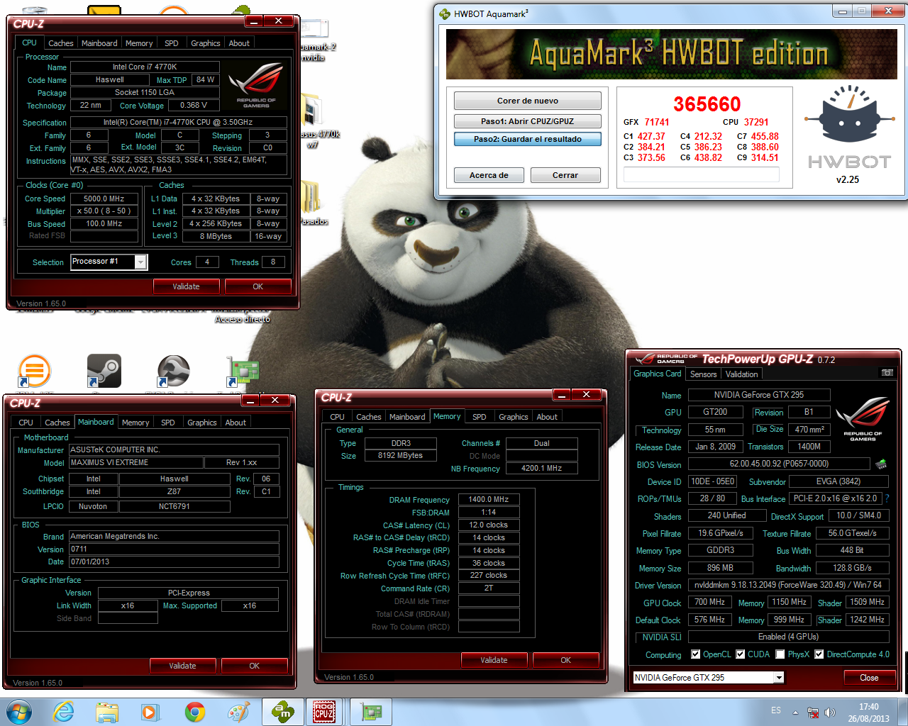The image size is (908, 726).
Task: Open the orange striped circle desktop shortcut
Action: click(34, 371)
